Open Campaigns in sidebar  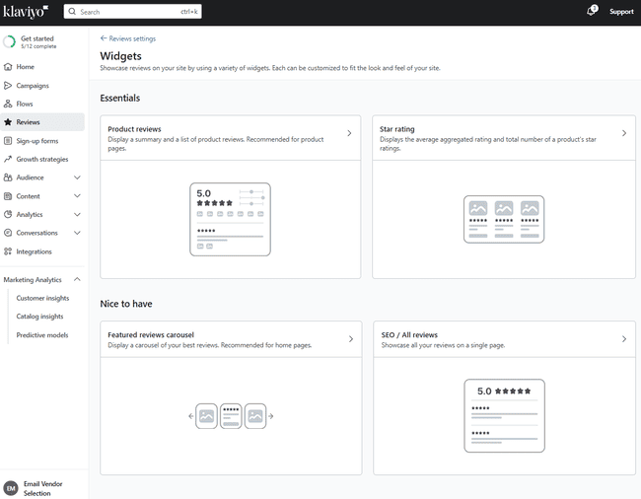tap(42, 86)
